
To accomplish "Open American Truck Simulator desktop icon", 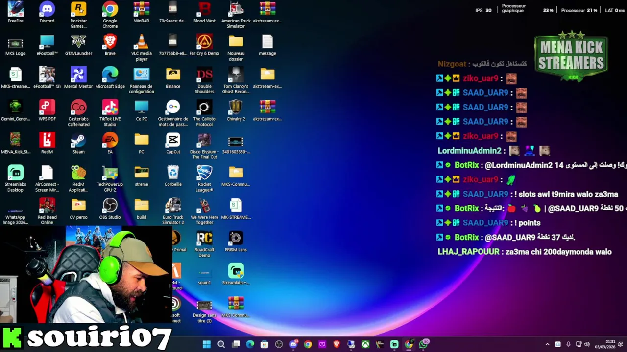I will [x=236, y=15].
